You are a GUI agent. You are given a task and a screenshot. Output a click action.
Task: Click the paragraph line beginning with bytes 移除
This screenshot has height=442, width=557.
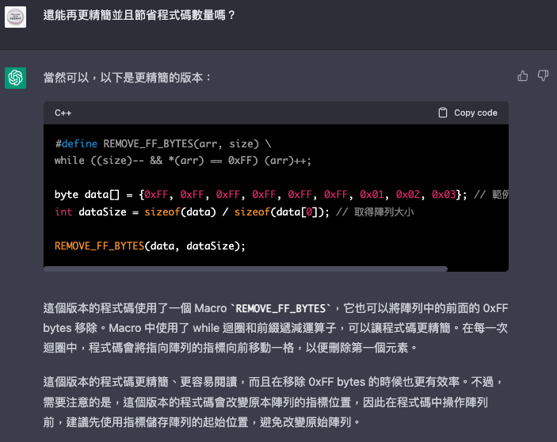pyautogui.click(x=275, y=328)
